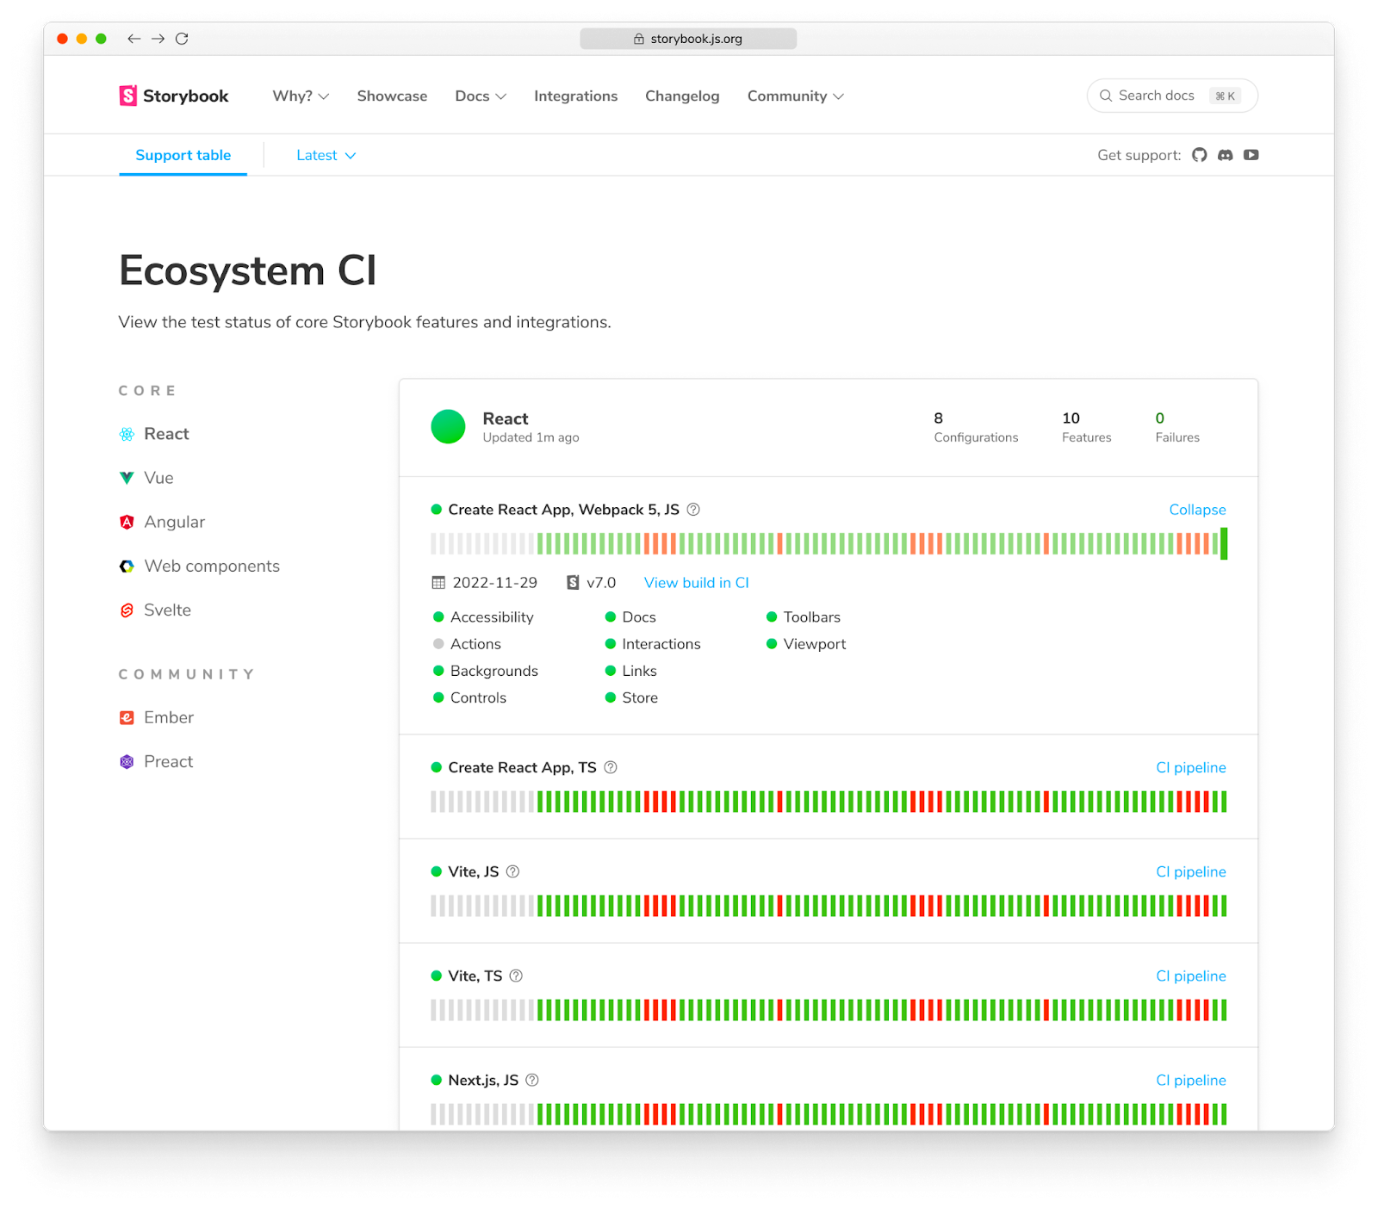This screenshot has width=1378, height=1208.
Task: Click the Svelte logo icon
Action: [x=127, y=610]
